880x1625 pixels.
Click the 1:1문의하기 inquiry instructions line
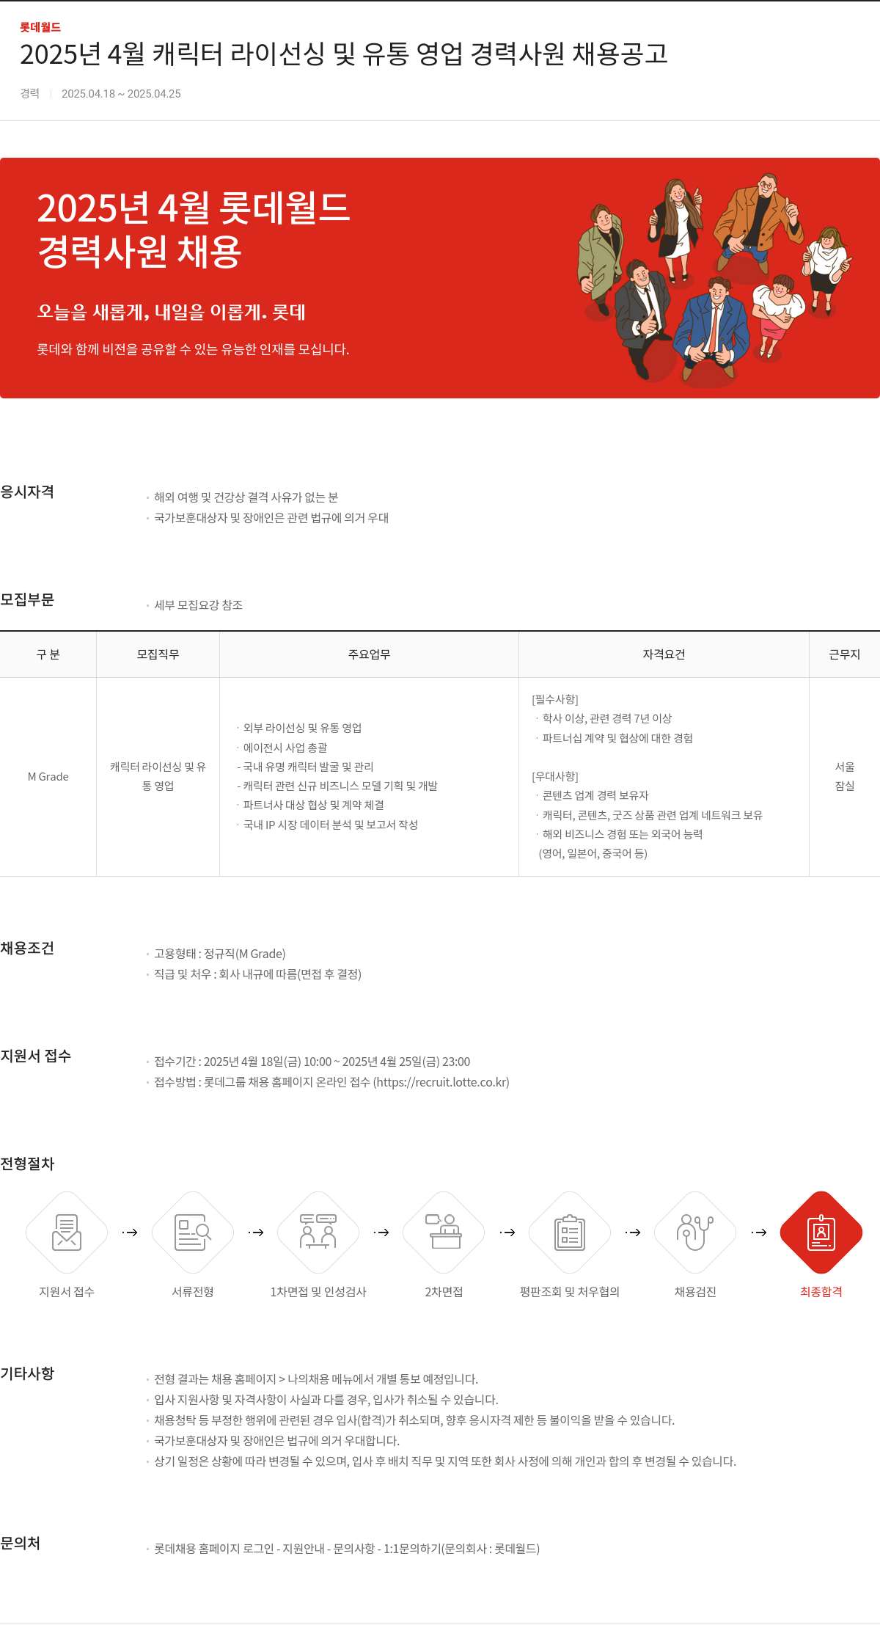(x=347, y=1549)
